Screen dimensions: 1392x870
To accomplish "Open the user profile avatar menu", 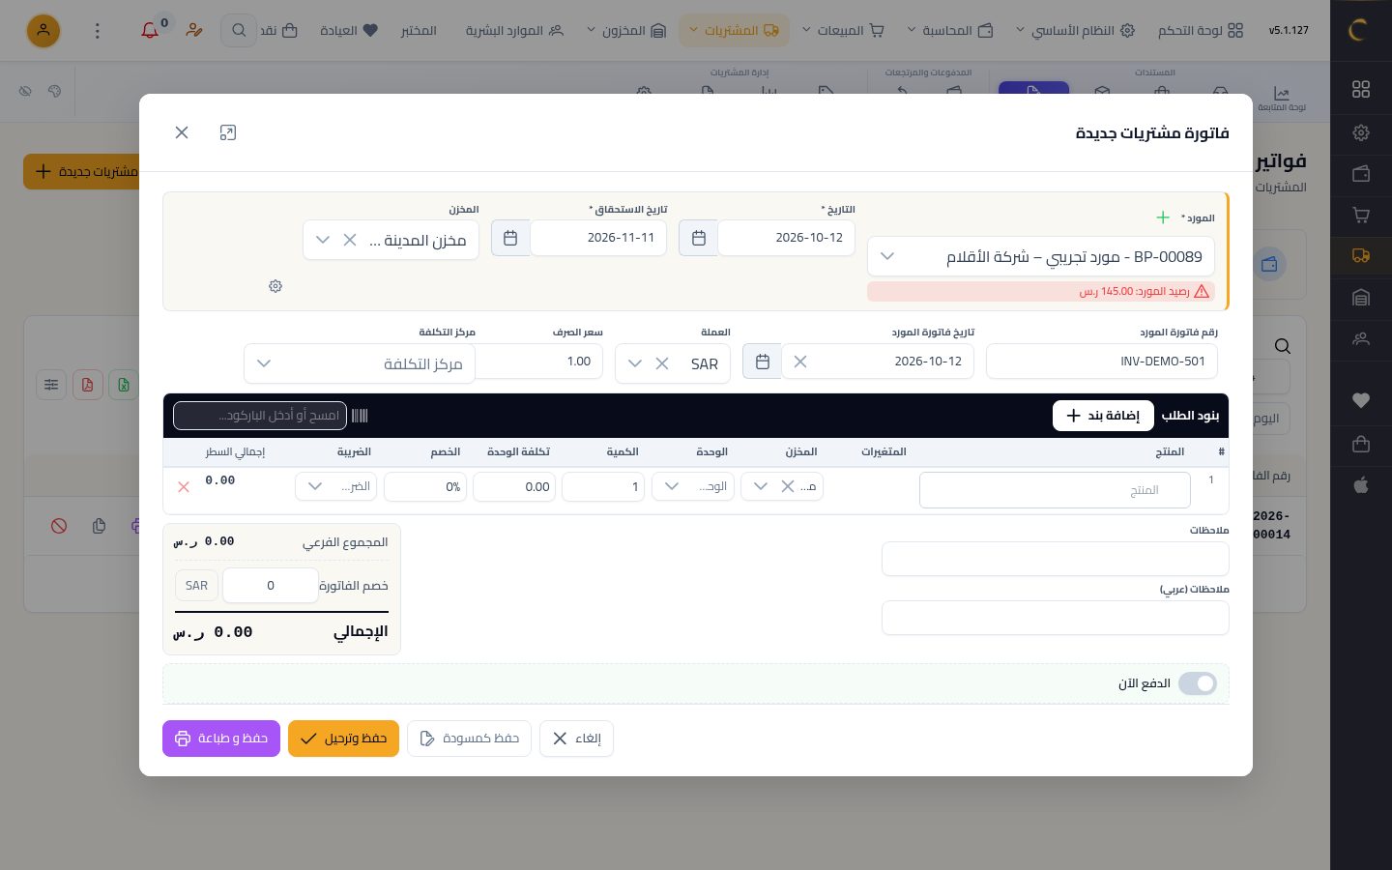I will coord(43,31).
